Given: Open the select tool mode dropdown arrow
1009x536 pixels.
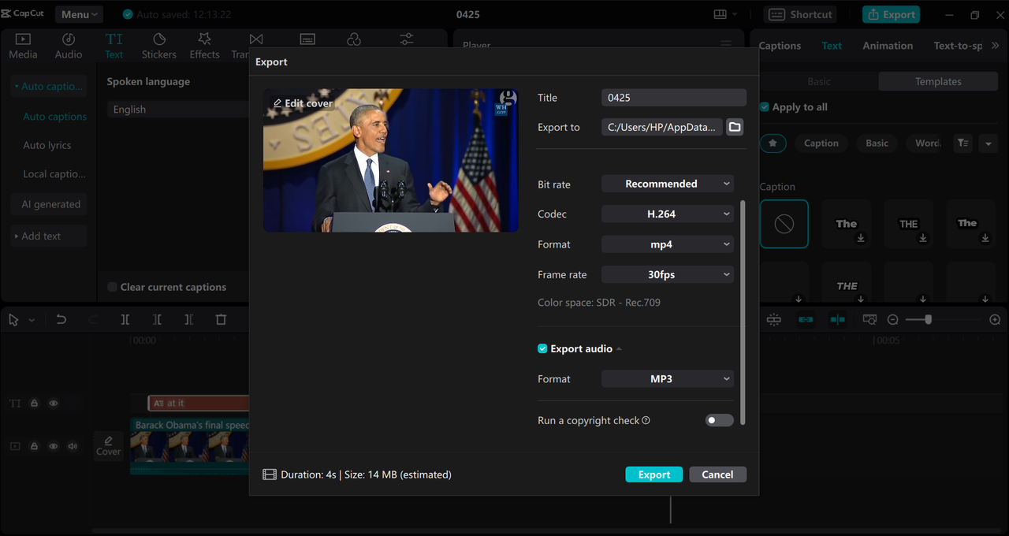Looking at the screenshot, I should pos(32,320).
